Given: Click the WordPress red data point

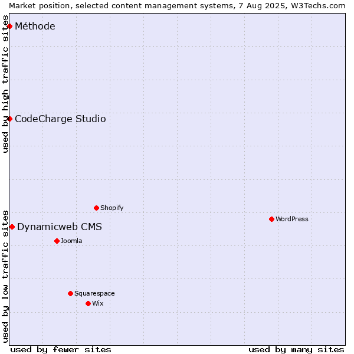Looking at the screenshot, I should click(271, 219).
